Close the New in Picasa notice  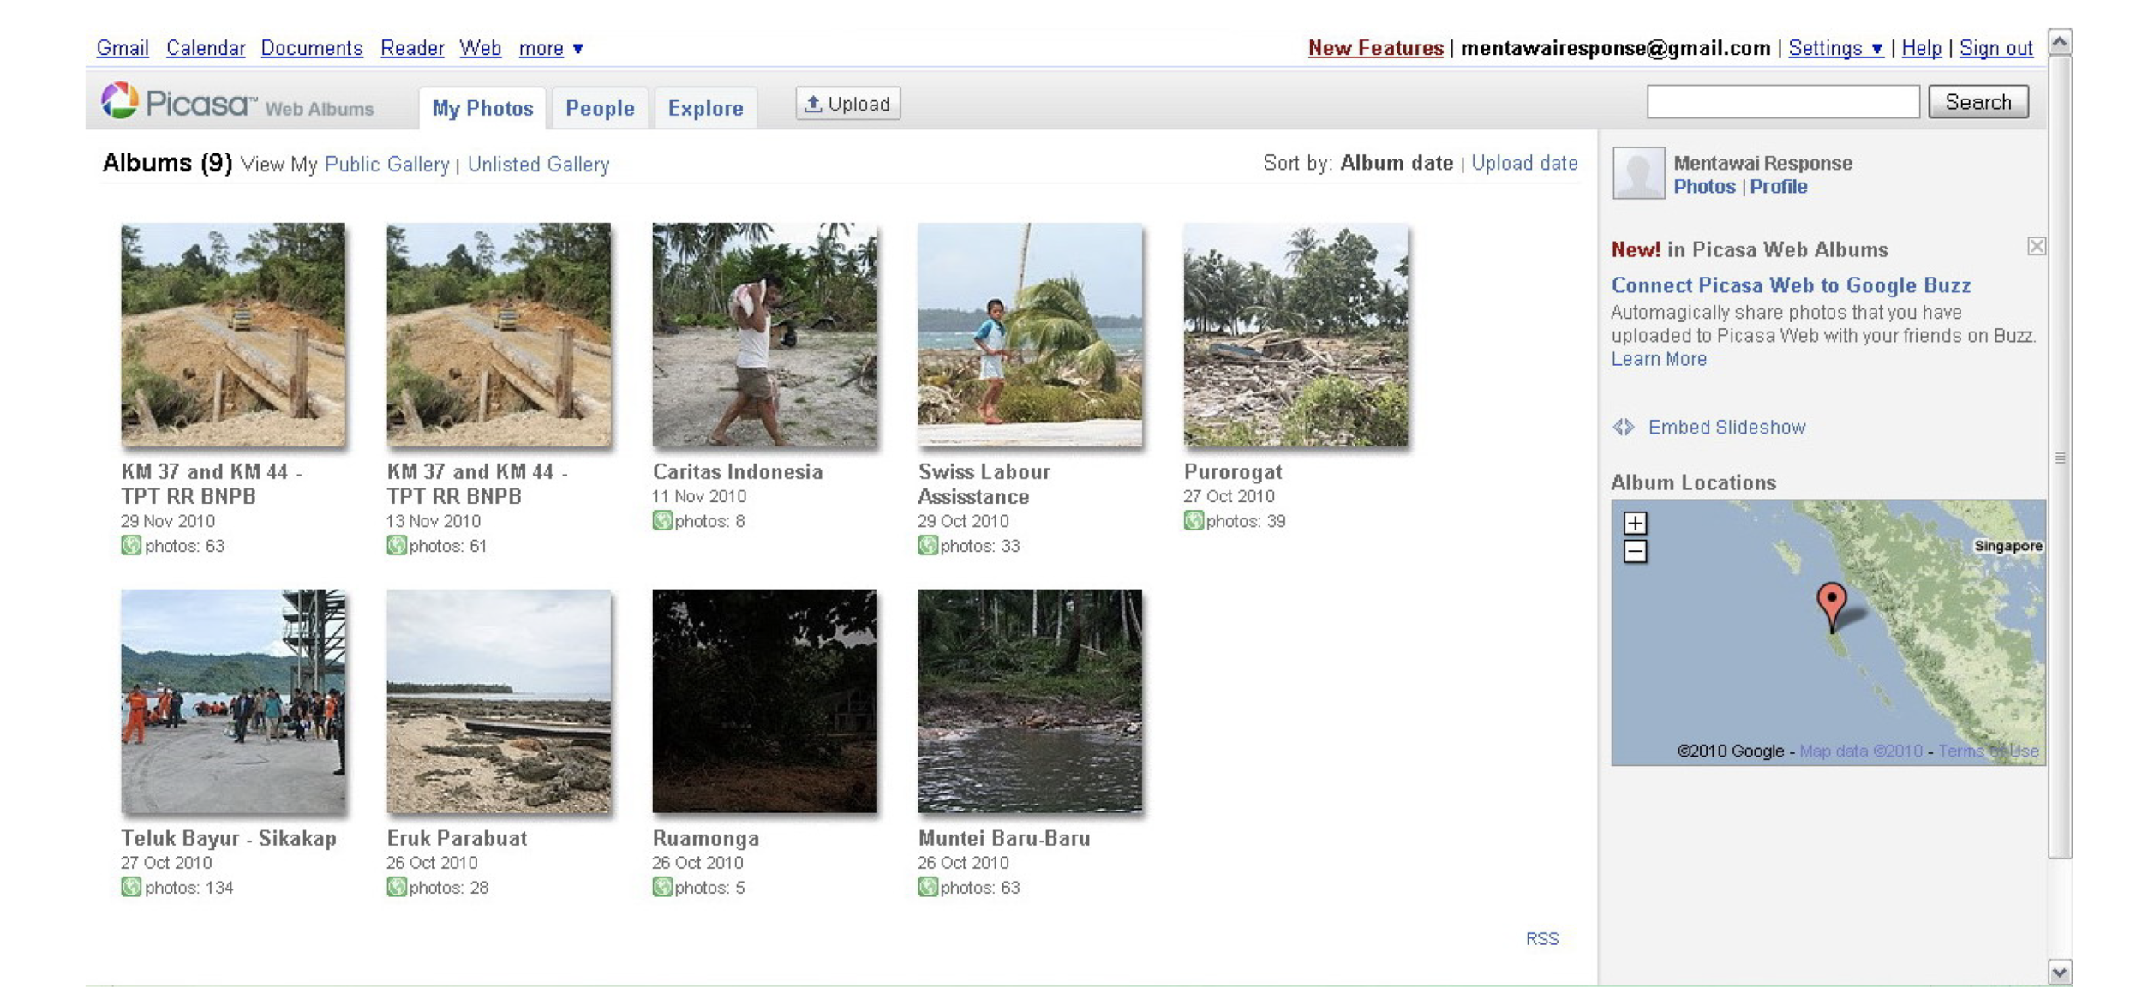tap(2036, 247)
